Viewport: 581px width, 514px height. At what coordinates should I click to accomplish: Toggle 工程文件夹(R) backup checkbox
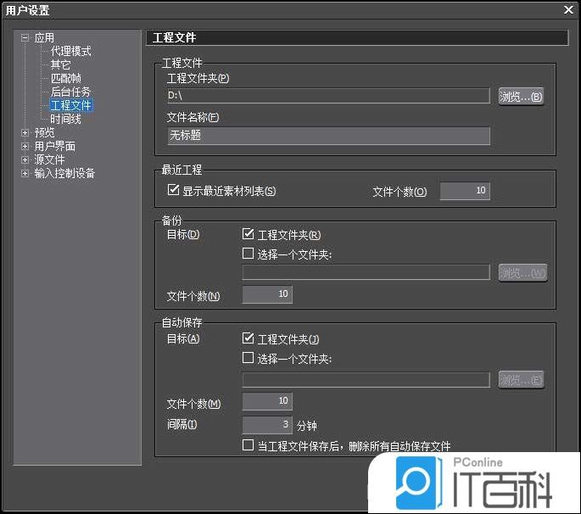[248, 234]
